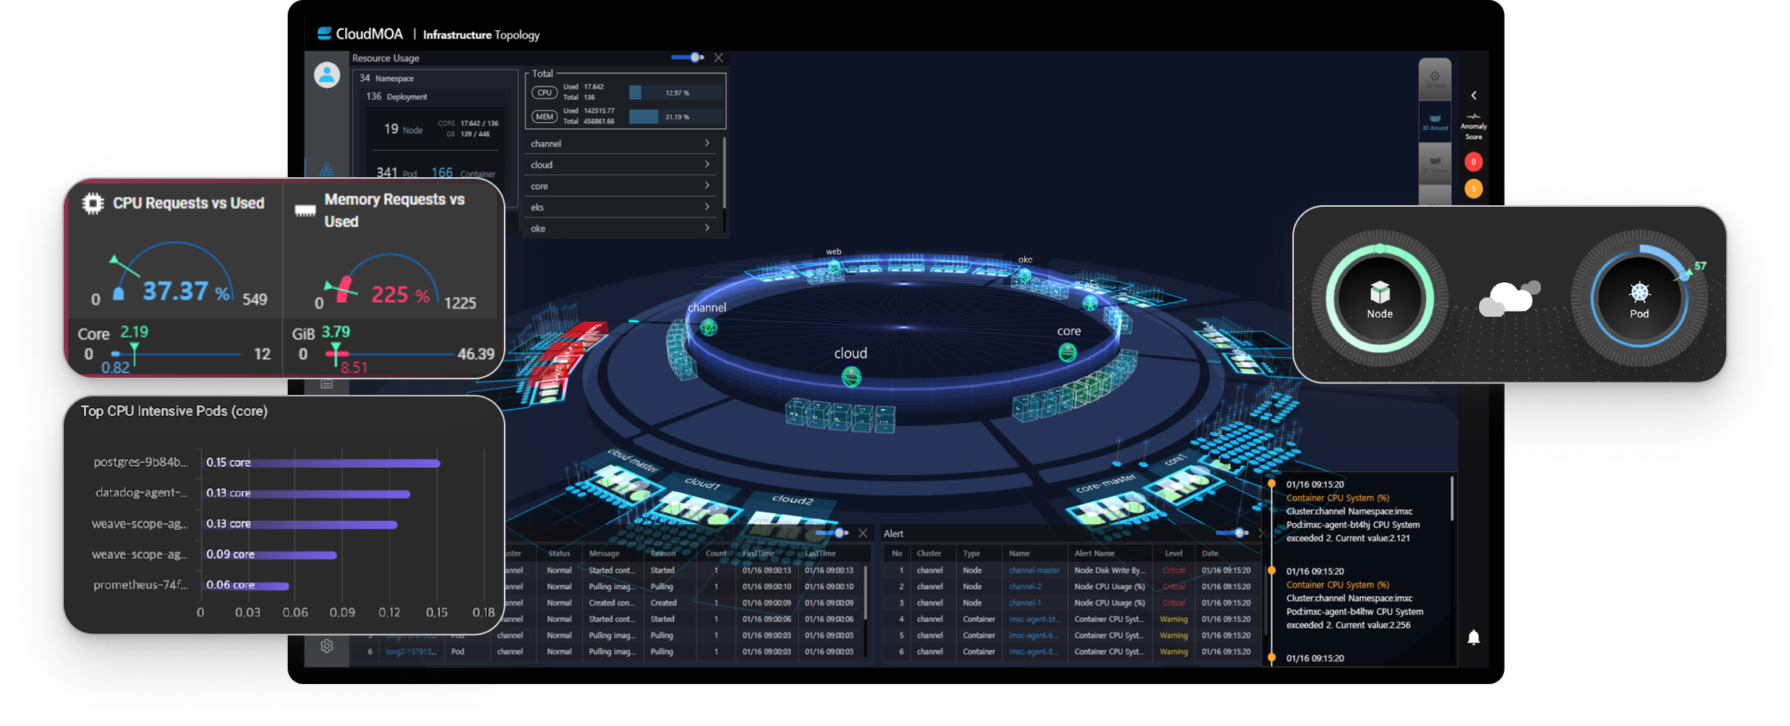
Task: Expand the cloud cluster row
Action: click(x=621, y=165)
